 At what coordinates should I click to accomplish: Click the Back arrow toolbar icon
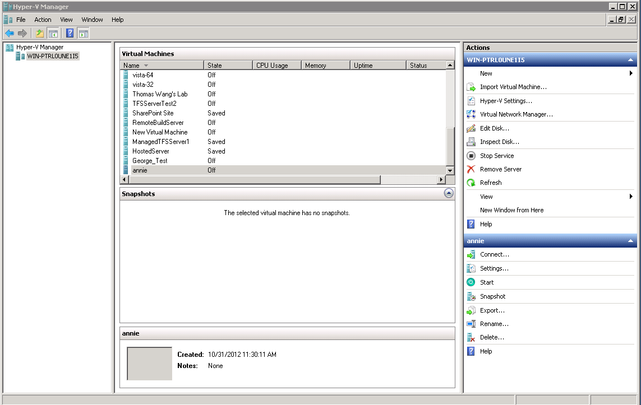(10, 33)
